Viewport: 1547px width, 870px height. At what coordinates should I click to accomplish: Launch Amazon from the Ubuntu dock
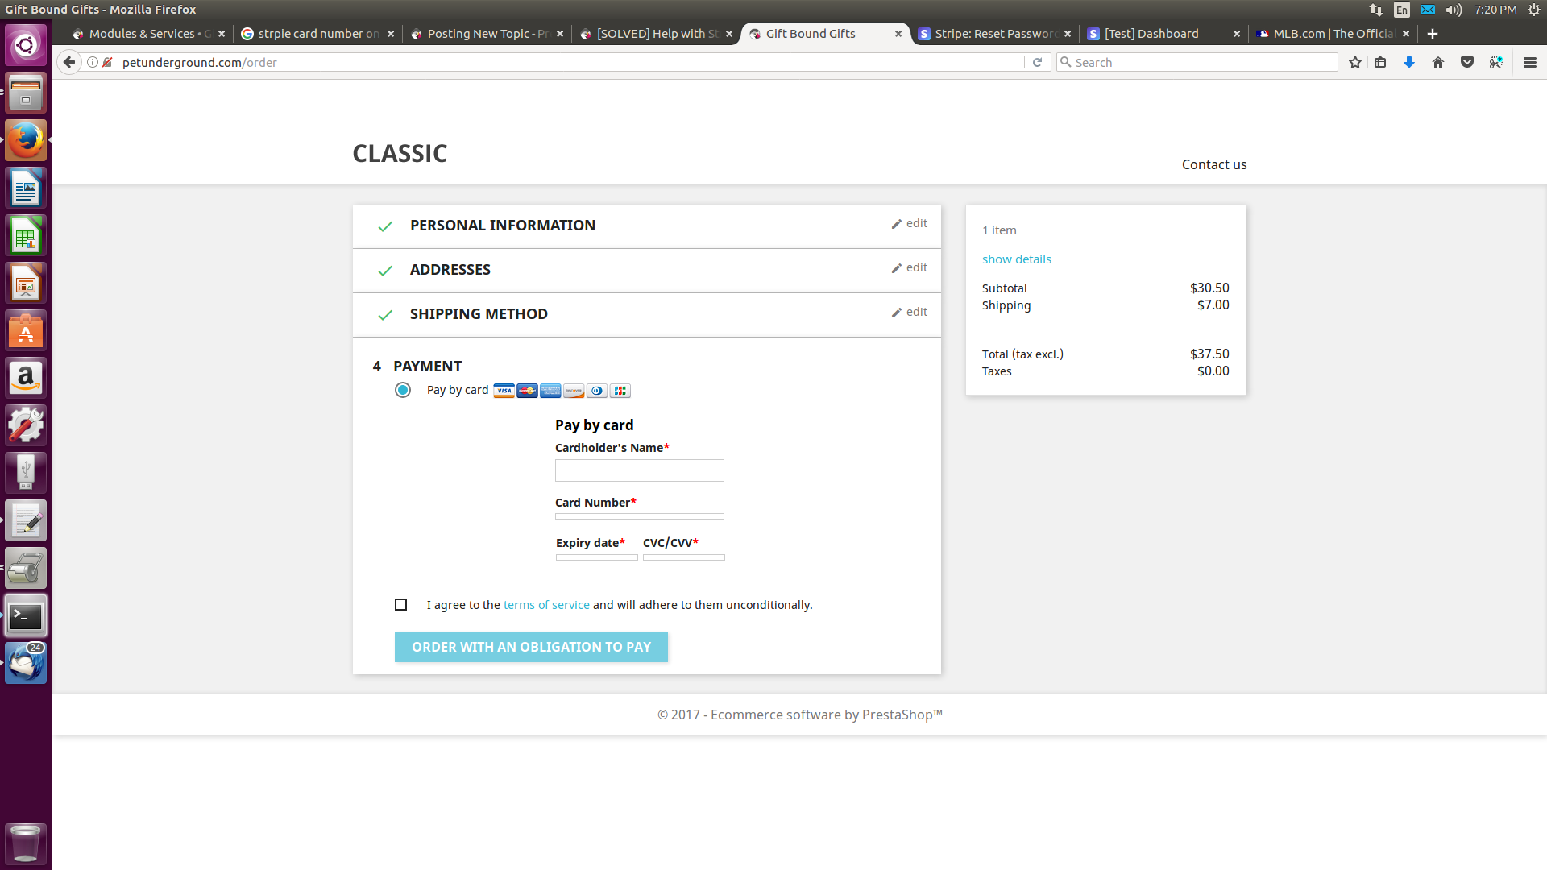[x=26, y=378]
